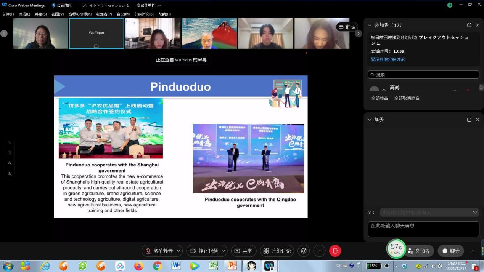Image resolution: width=484 pixels, height=272 pixels.
Task: Open the three-dot more options button
Action: [x=319, y=251]
